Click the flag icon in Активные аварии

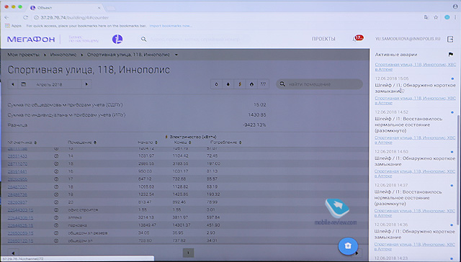(450, 55)
